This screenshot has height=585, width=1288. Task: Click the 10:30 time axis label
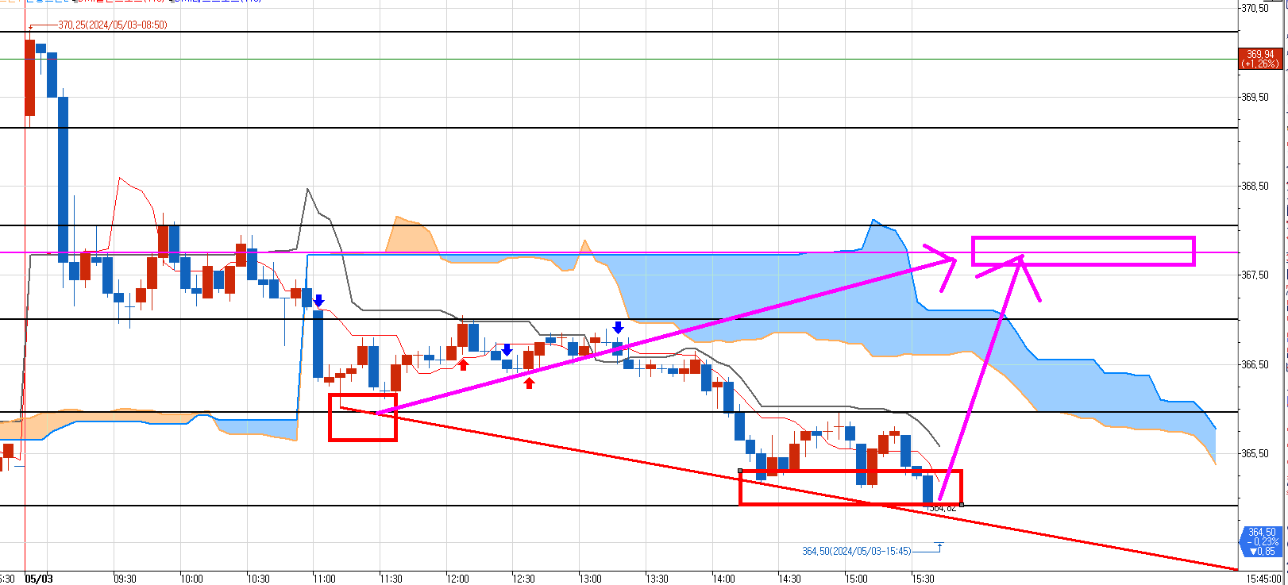[258, 579]
